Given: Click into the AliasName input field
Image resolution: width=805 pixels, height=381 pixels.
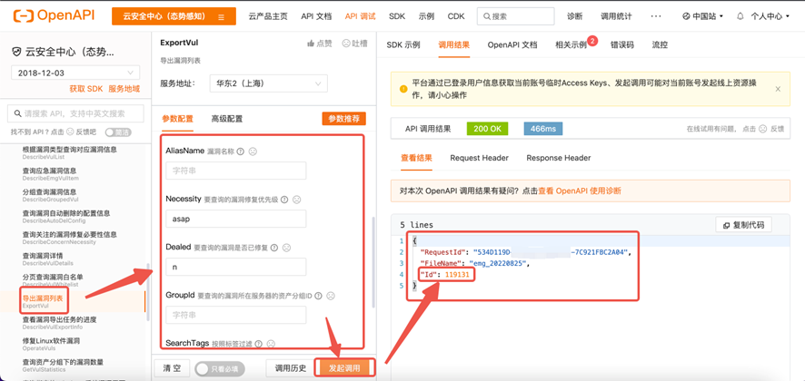Looking at the screenshot, I should tap(235, 171).
